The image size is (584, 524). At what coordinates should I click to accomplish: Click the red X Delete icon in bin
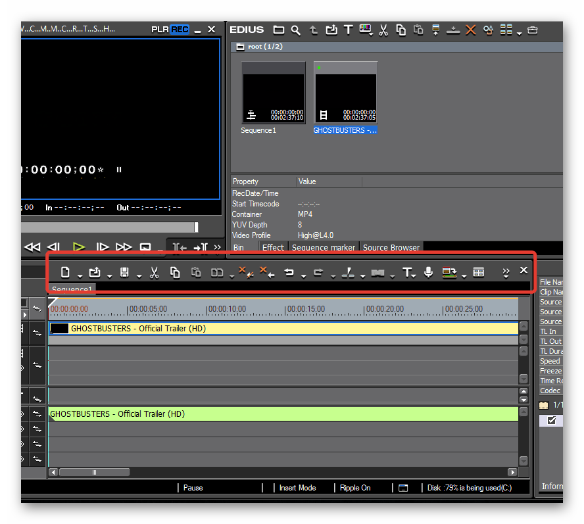pos(470,30)
